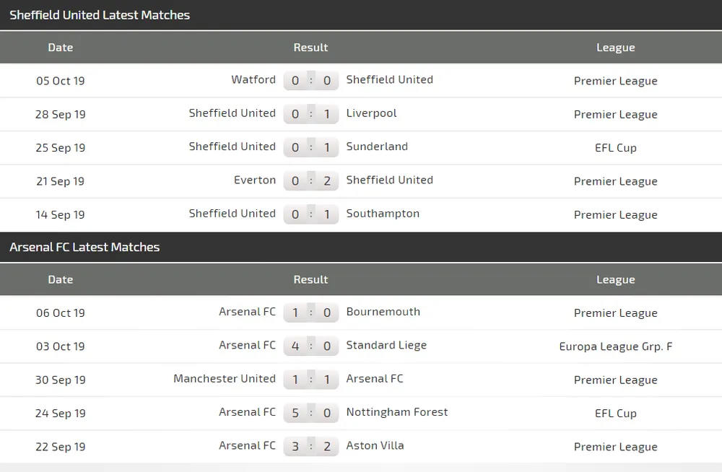Click the 3:2 score against Aston Villa
The height and width of the screenshot is (472, 722).
311,447
